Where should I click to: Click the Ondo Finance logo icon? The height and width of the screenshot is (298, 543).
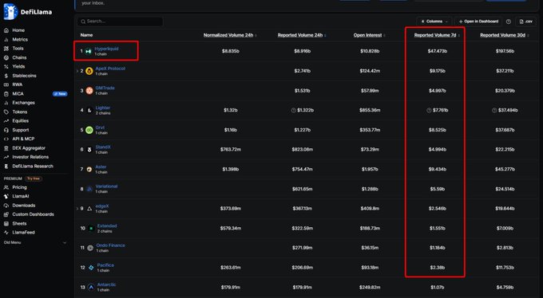coord(90,248)
